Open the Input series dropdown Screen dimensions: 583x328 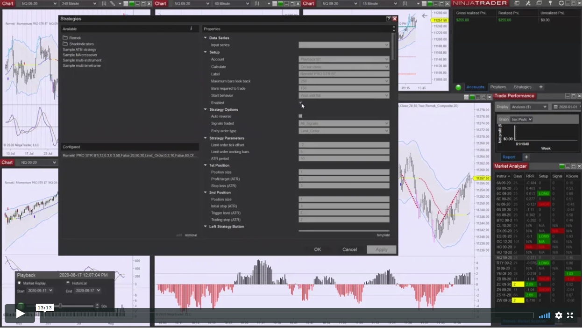point(344,45)
